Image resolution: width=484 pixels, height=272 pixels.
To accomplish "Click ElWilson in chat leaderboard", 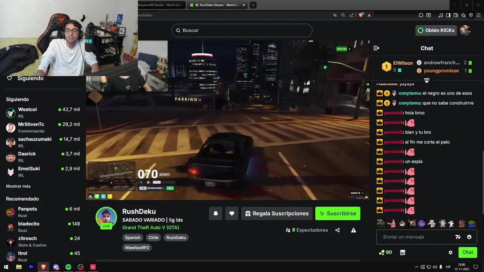I will point(403,63).
